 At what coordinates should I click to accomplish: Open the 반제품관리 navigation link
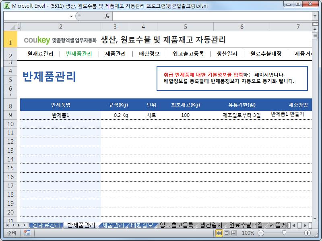79,54
